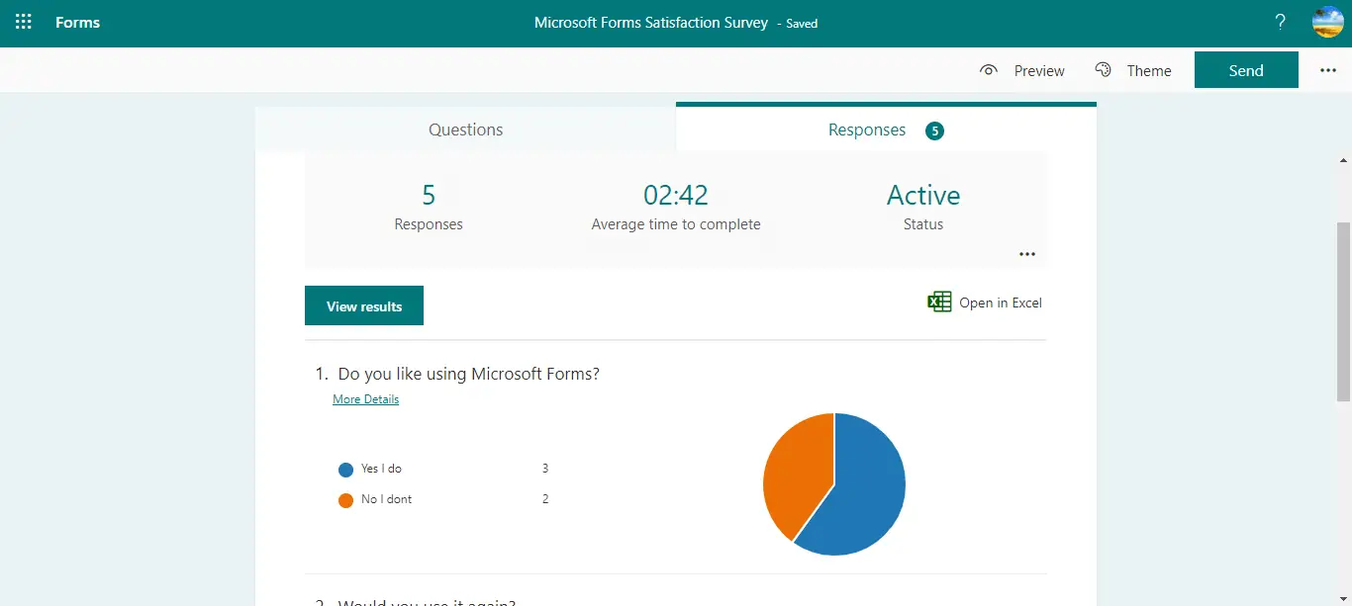
Task: Open the user profile avatar
Action: tap(1327, 22)
